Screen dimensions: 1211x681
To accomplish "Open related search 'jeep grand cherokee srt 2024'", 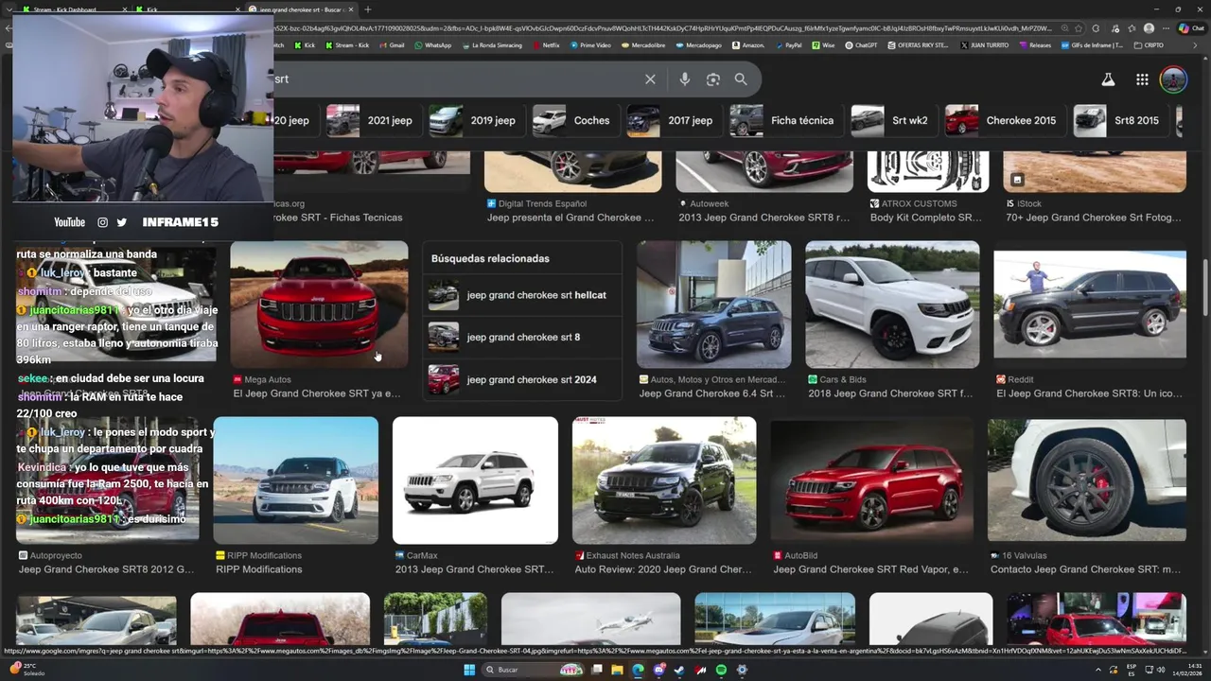I will 522,379.
